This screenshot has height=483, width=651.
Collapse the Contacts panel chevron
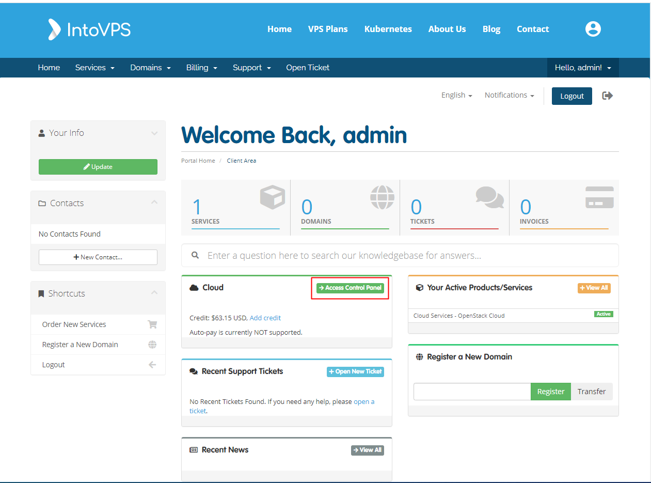(154, 202)
